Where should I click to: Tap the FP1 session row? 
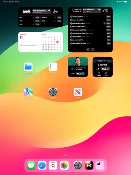pos(30,18)
